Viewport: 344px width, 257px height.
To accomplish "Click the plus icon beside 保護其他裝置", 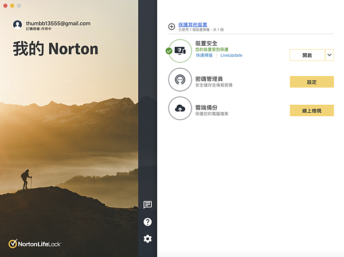I will (171, 27).
